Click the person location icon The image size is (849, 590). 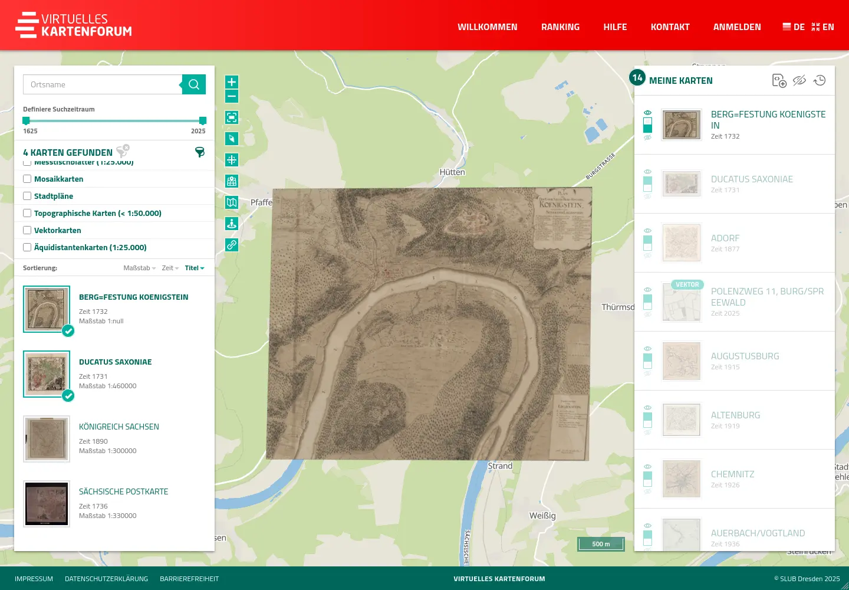pyautogui.click(x=232, y=224)
